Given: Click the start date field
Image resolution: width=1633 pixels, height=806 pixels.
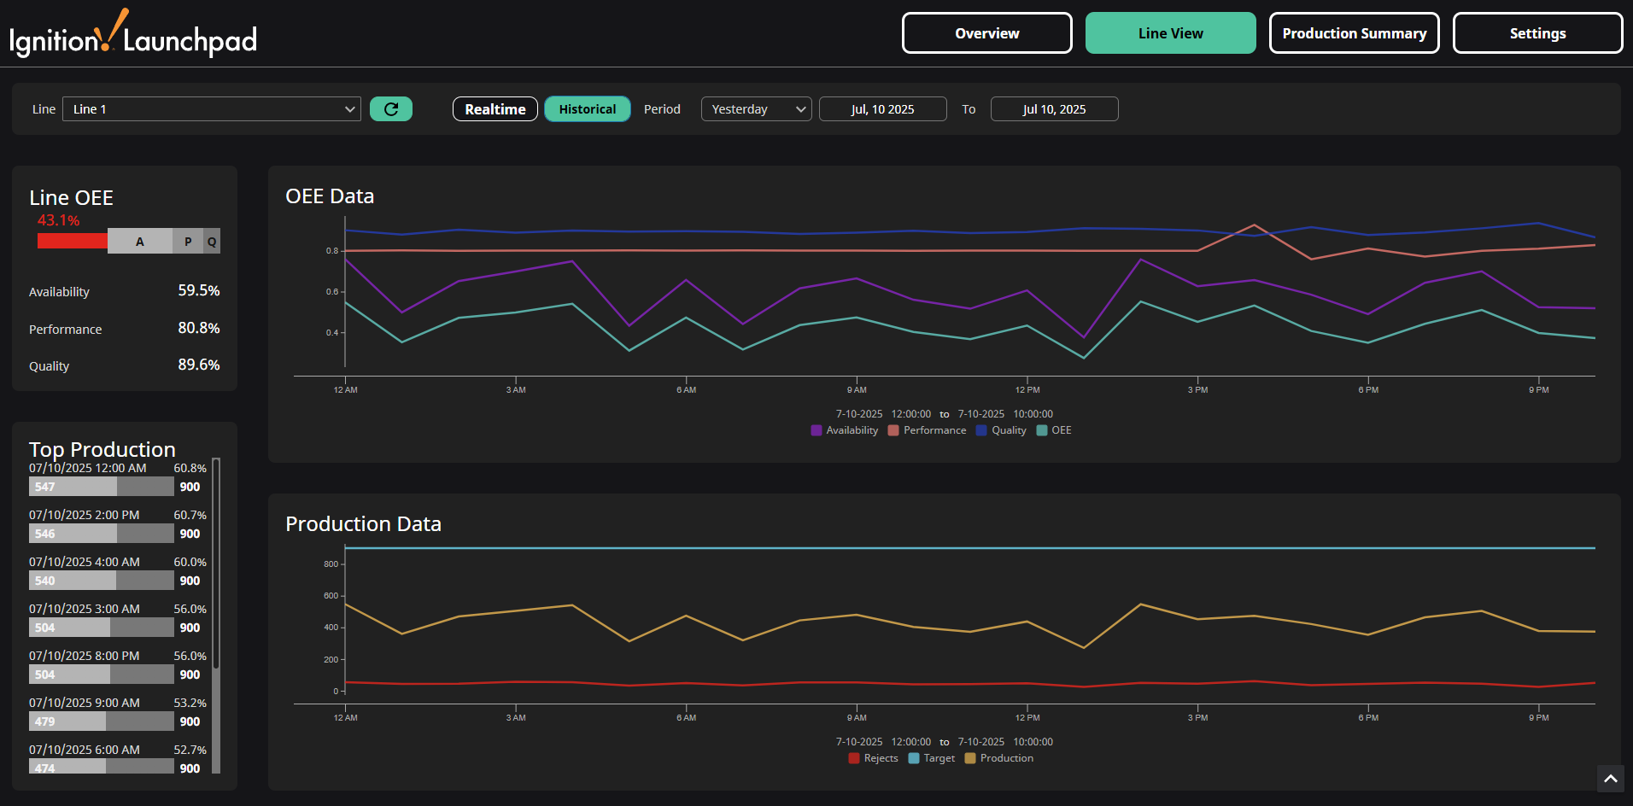Looking at the screenshot, I should point(882,109).
